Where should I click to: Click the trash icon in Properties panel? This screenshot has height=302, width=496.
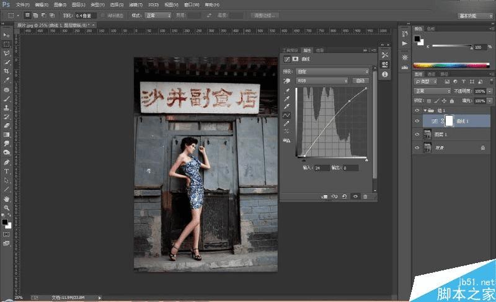(365, 196)
